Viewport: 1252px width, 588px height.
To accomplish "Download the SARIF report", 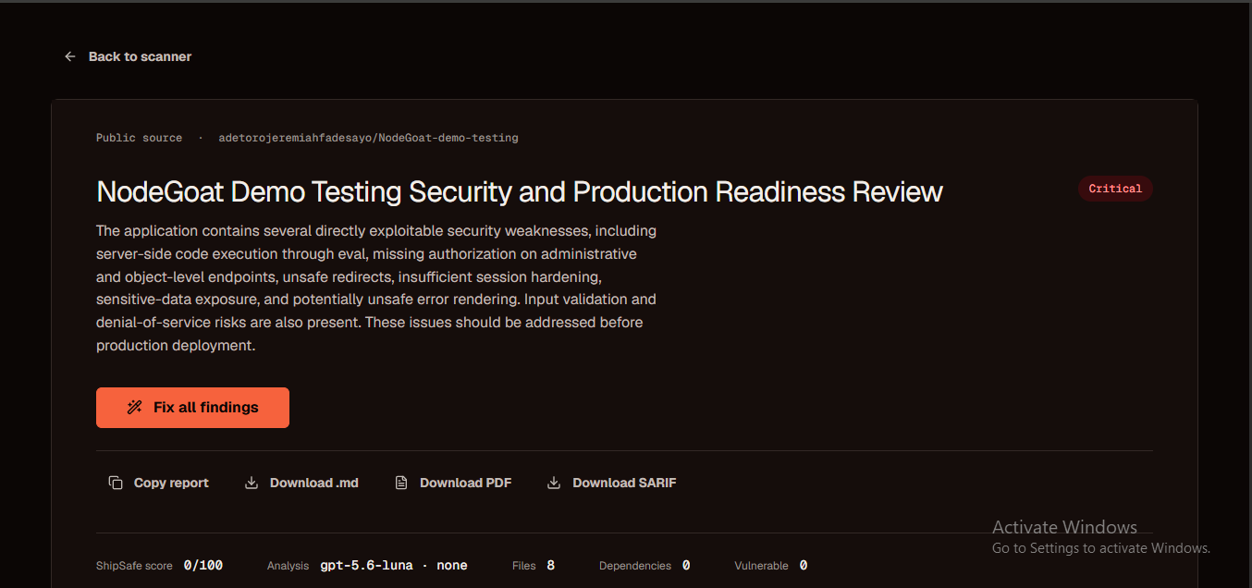I will [612, 483].
